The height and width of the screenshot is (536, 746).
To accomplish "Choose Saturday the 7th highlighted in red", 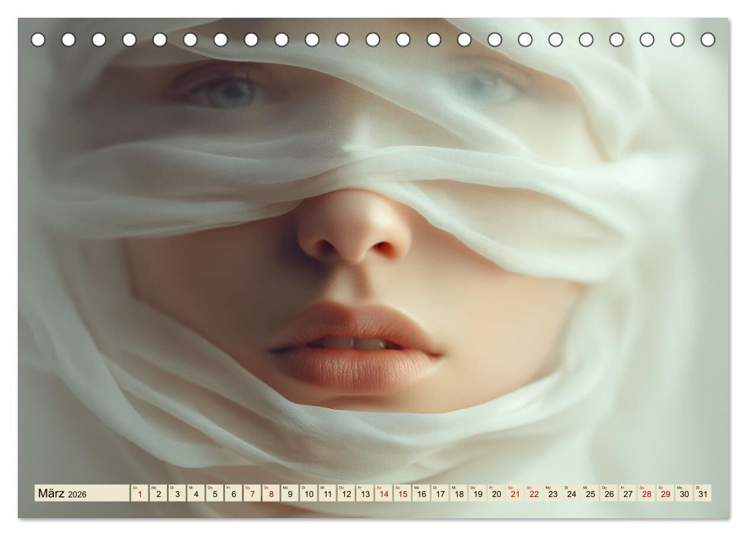I will (x=252, y=493).
